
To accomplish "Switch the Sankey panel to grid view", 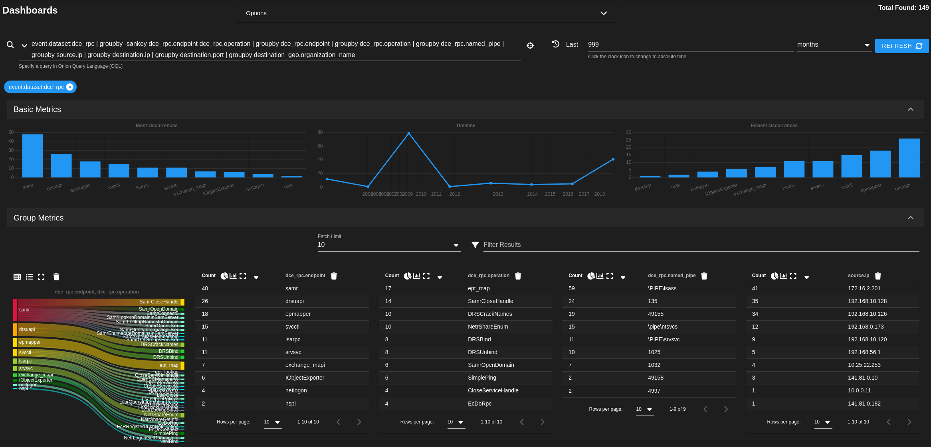I will (17, 276).
